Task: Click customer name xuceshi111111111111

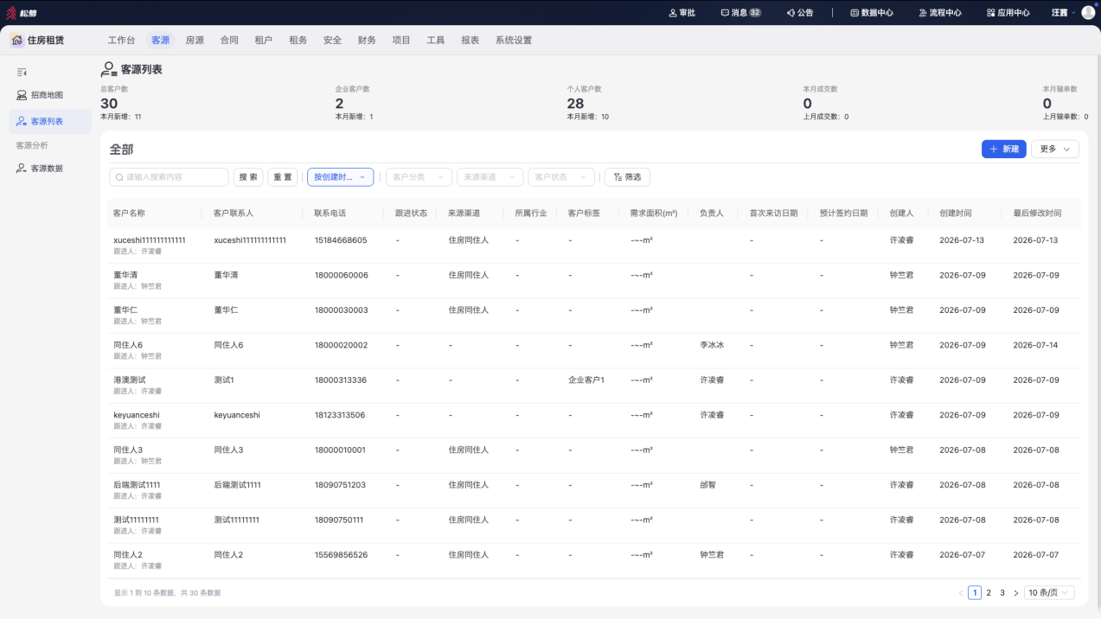Action: click(x=150, y=240)
